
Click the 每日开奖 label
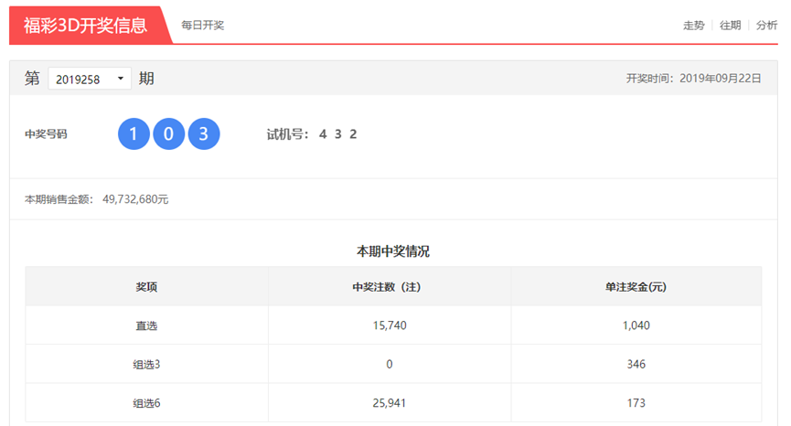coord(203,26)
